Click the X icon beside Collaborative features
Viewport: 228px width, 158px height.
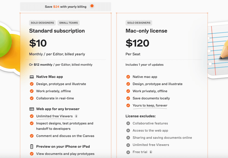tap(128, 123)
